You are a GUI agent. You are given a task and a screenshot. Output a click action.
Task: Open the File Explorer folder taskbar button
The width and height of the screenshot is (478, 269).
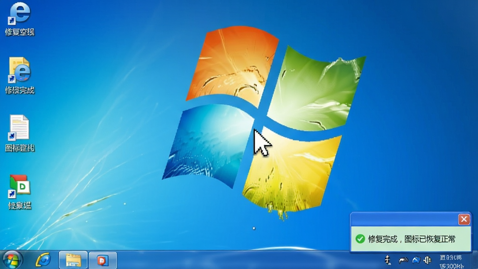coord(73,260)
